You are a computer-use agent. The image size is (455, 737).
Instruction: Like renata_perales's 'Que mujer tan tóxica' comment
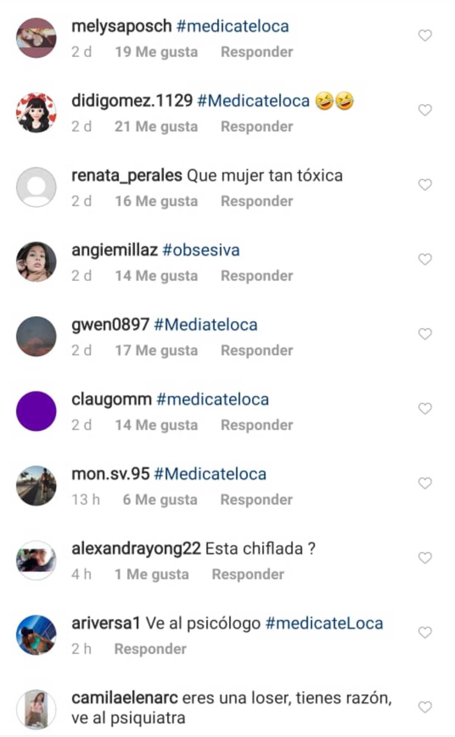coord(425,184)
